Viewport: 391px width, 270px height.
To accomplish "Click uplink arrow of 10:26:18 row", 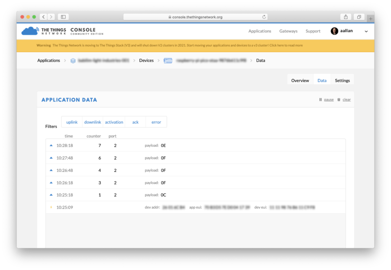I will click(51, 183).
